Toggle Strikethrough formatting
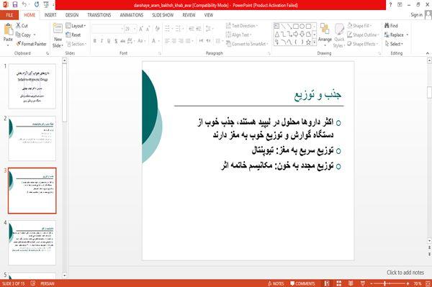 122,41
